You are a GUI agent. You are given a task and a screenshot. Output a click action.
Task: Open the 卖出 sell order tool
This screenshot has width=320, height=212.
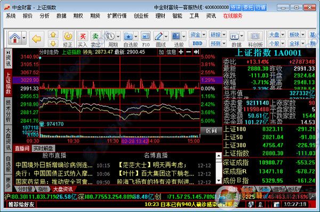pyautogui.click(x=95, y=39)
